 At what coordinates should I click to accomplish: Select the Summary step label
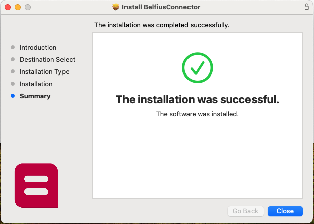coord(35,96)
